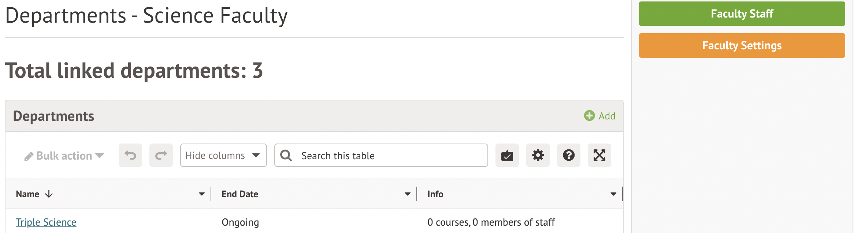The height and width of the screenshot is (233, 854).
Task: Open the Bulk action dropdown
Action: pyautogui.click(x=64, y=156)
